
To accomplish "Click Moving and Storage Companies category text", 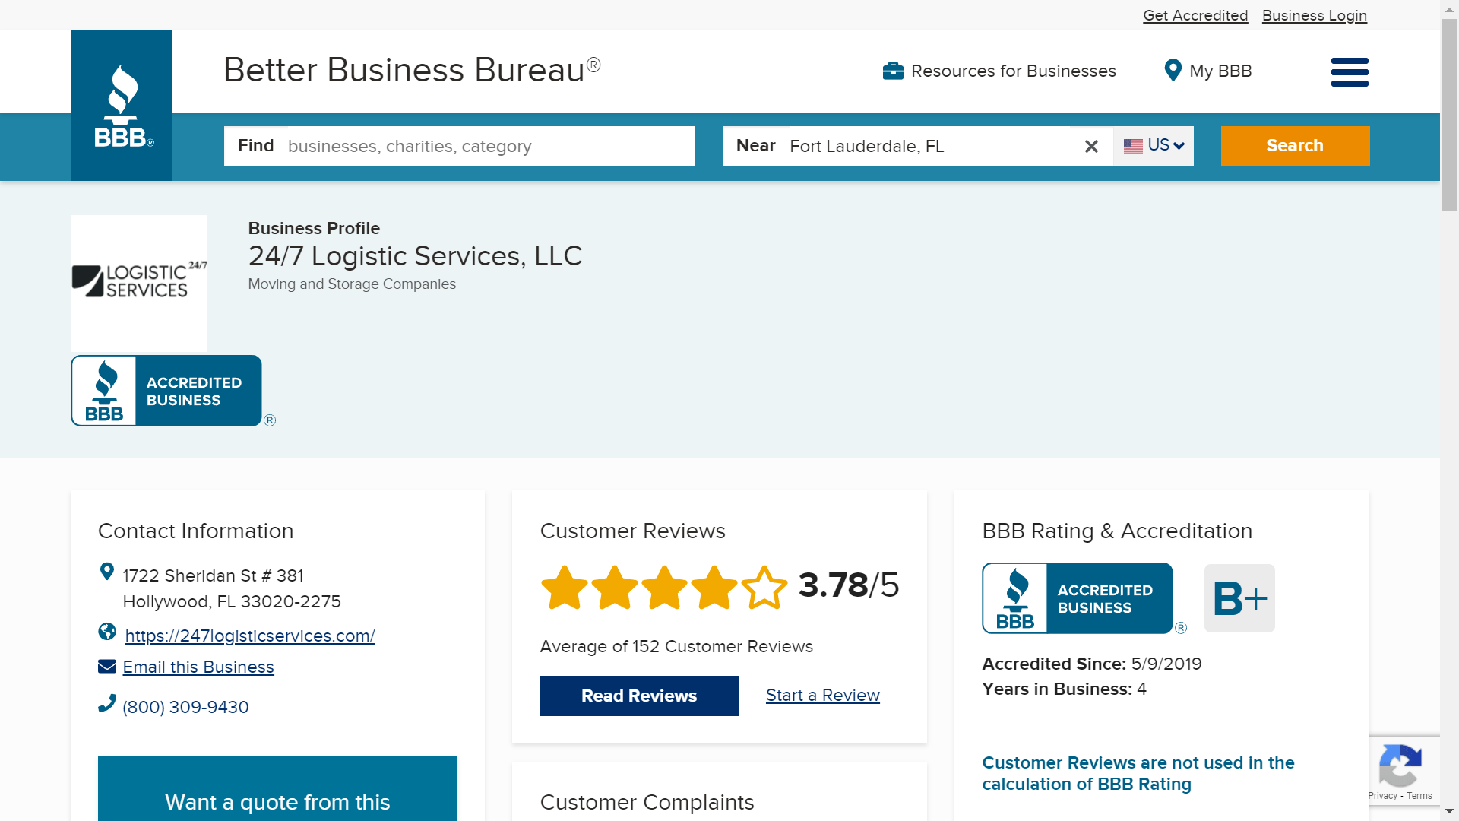I will click(x=352, y=284).
